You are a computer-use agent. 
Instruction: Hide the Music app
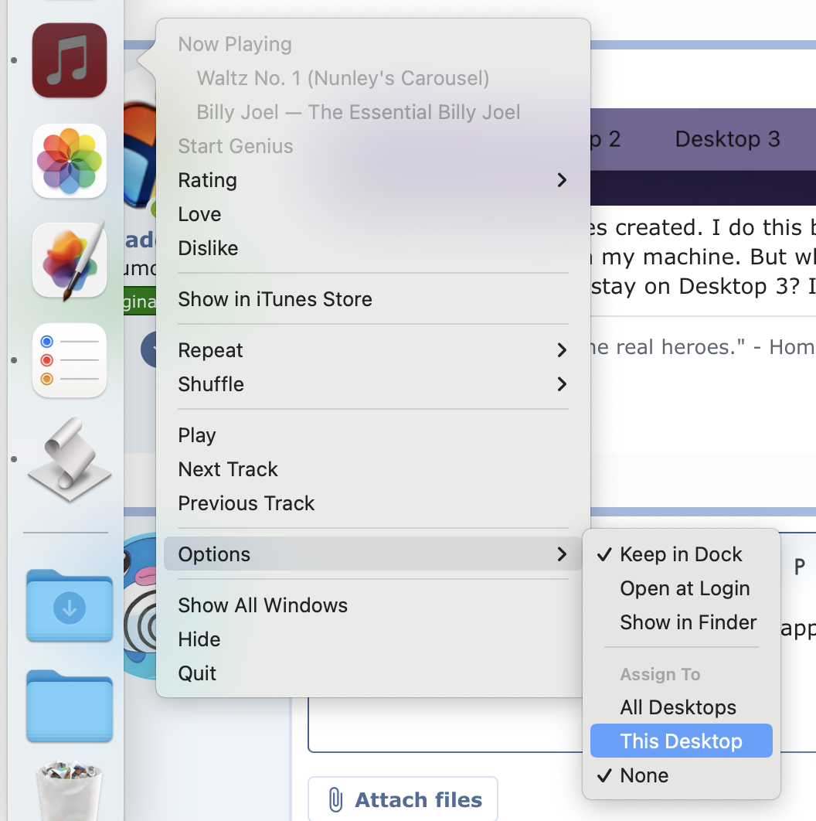372,639
